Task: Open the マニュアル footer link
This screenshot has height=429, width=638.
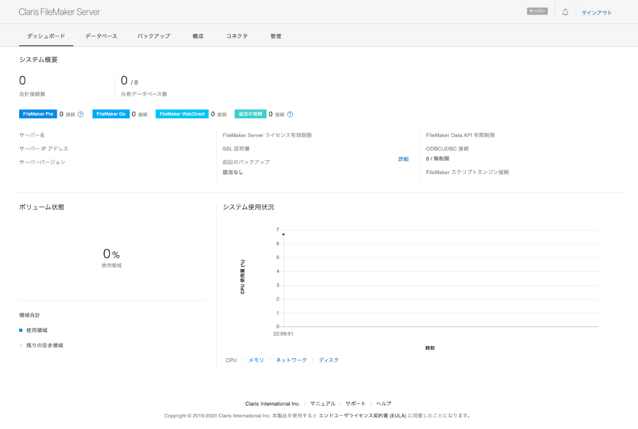Action: point(323,404)
